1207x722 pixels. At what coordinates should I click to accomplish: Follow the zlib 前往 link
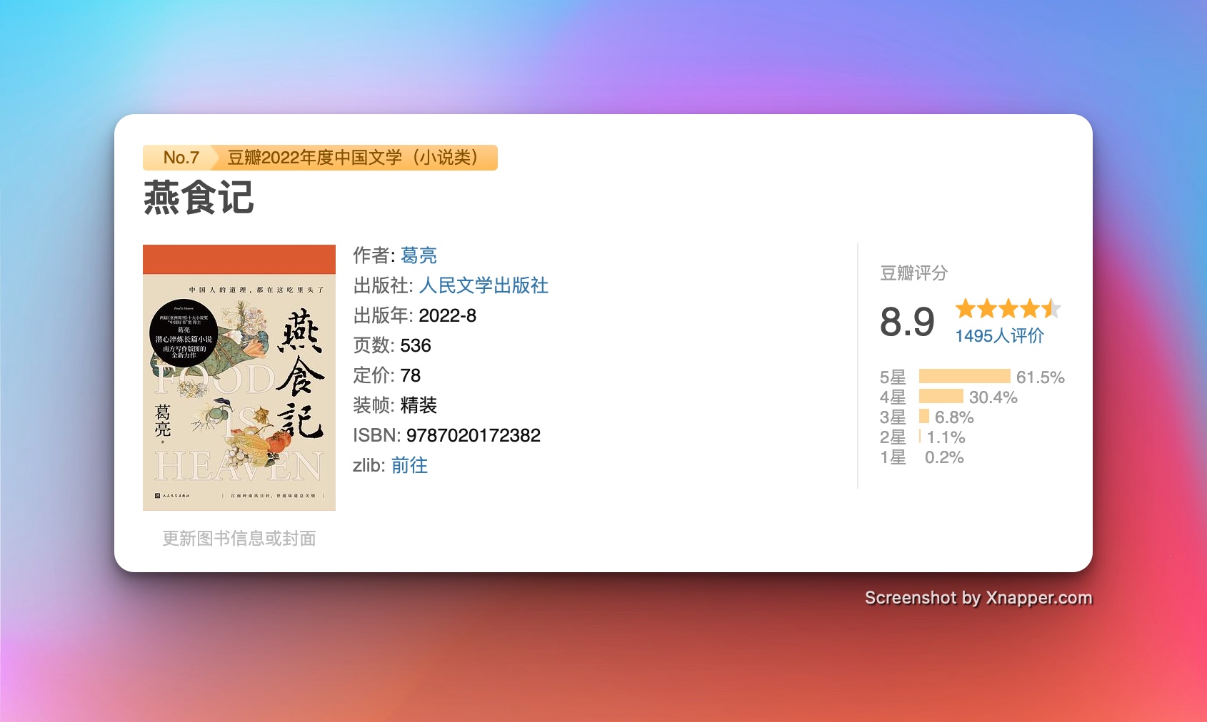(x=409, y=465)
